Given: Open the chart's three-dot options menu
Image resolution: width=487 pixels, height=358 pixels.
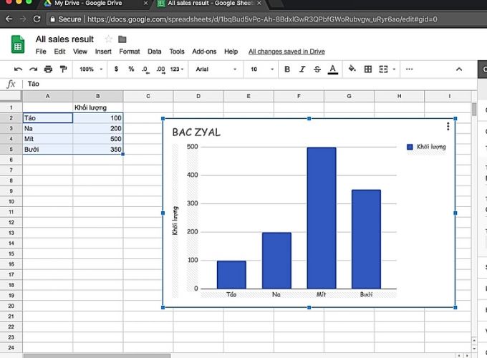Looking at the screenshot, I should click(448, 126).
